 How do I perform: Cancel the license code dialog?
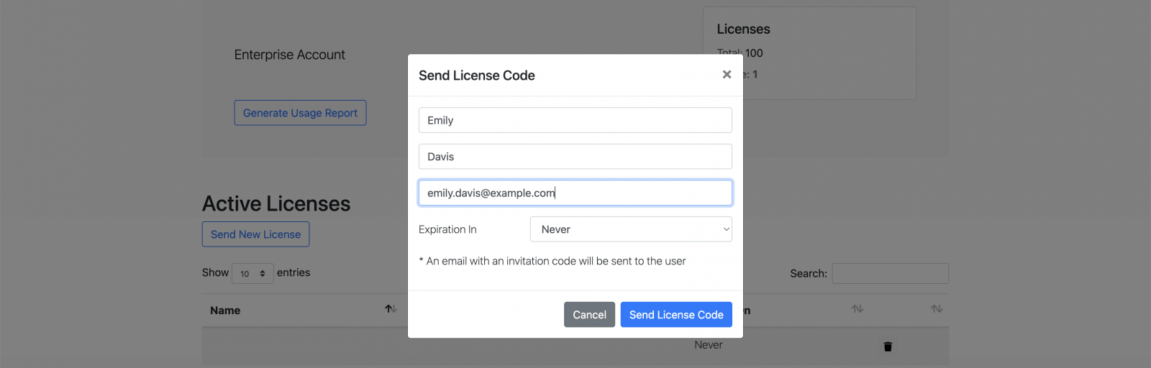coord(589,315)
